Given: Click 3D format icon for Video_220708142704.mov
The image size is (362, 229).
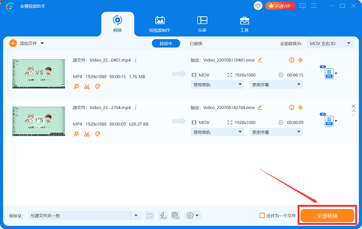Looking at the screenshot, I should (329, 121).
